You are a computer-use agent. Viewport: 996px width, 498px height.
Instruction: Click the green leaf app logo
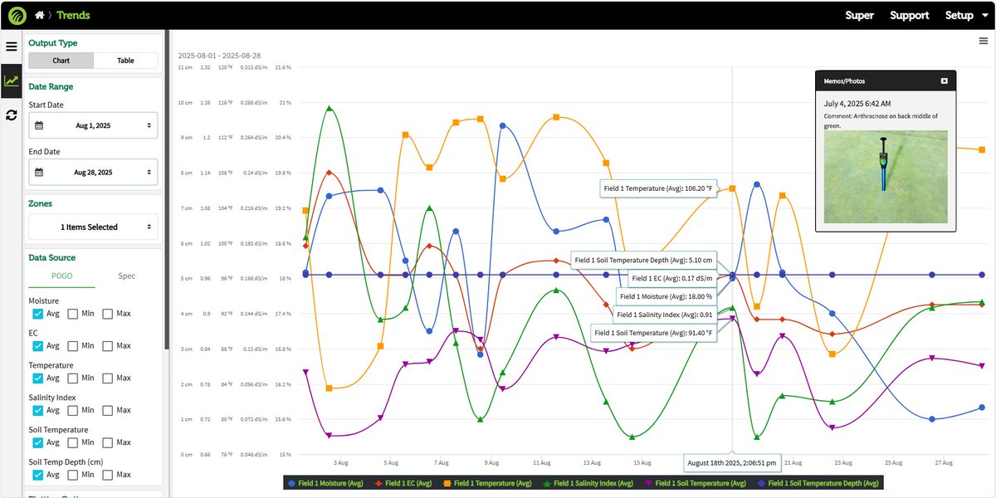(17, 15)
